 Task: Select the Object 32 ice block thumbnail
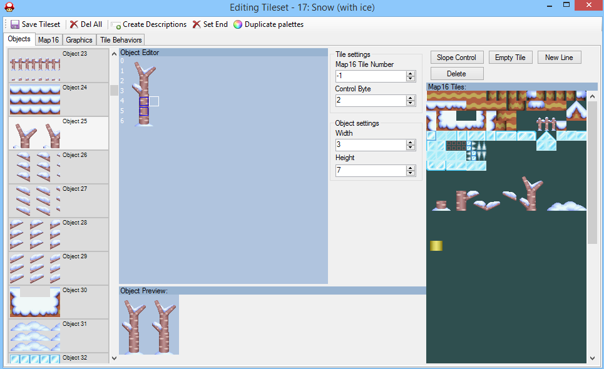point(35,359)
